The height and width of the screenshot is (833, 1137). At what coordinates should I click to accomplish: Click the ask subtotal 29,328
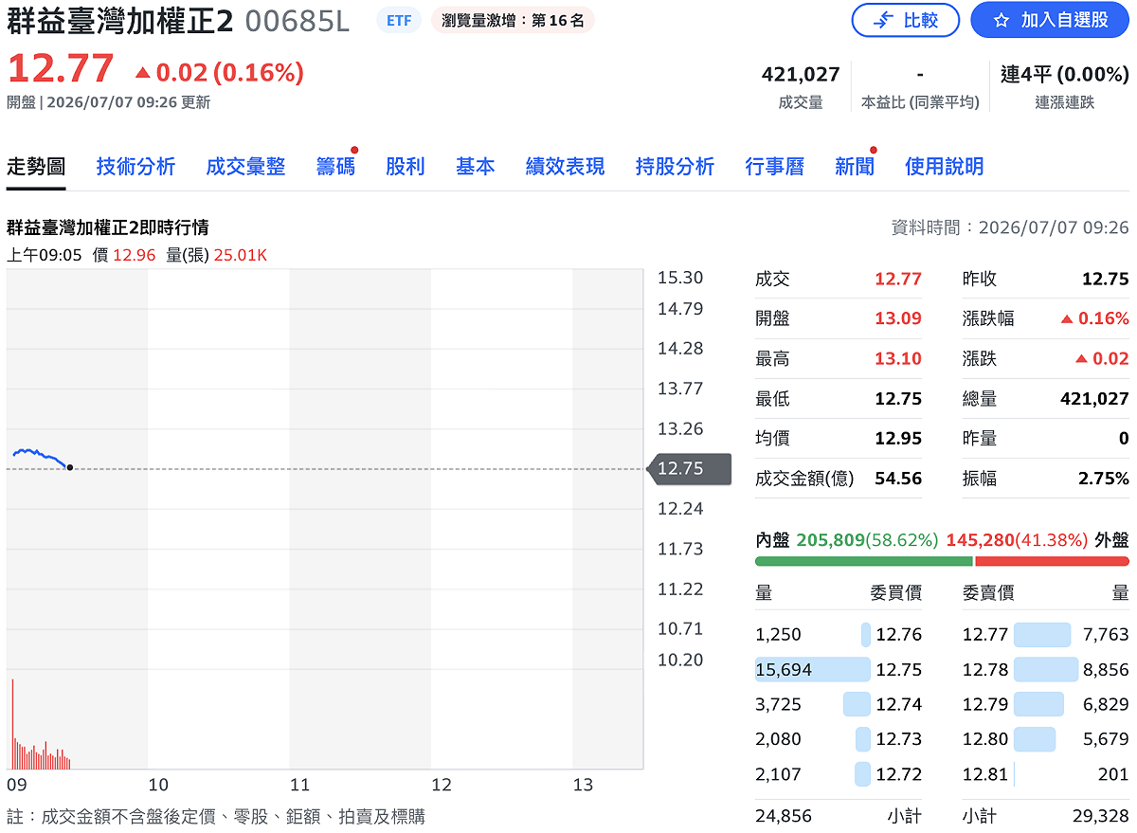click(x=1100, y=816)
